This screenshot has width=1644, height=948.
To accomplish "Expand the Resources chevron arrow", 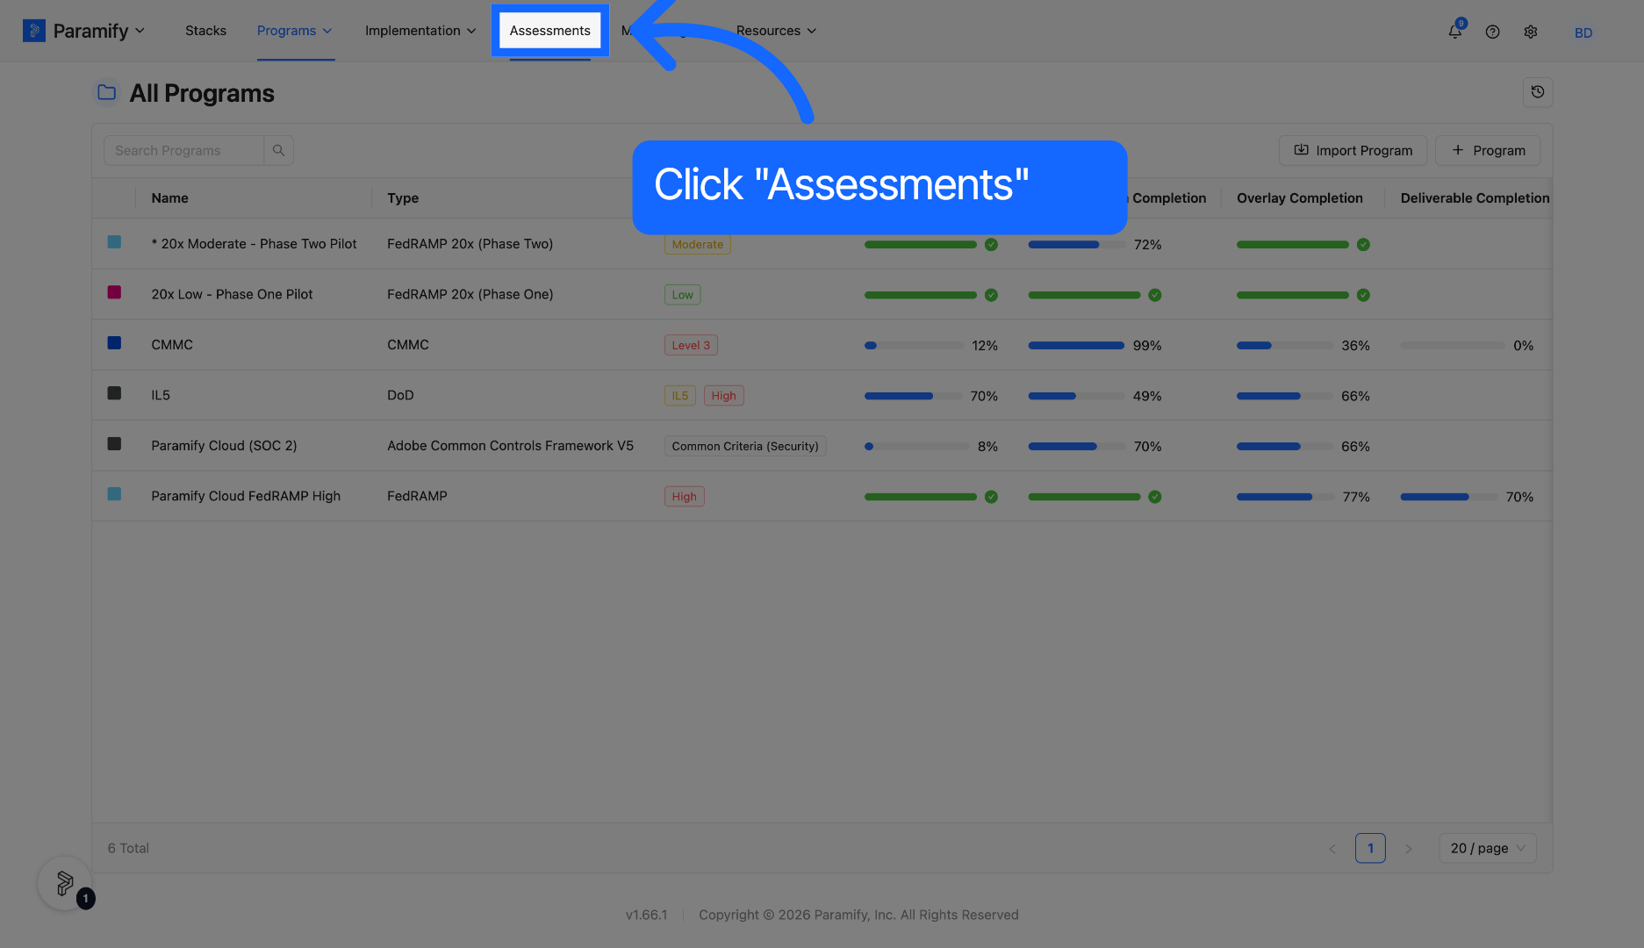I will 812,31.
